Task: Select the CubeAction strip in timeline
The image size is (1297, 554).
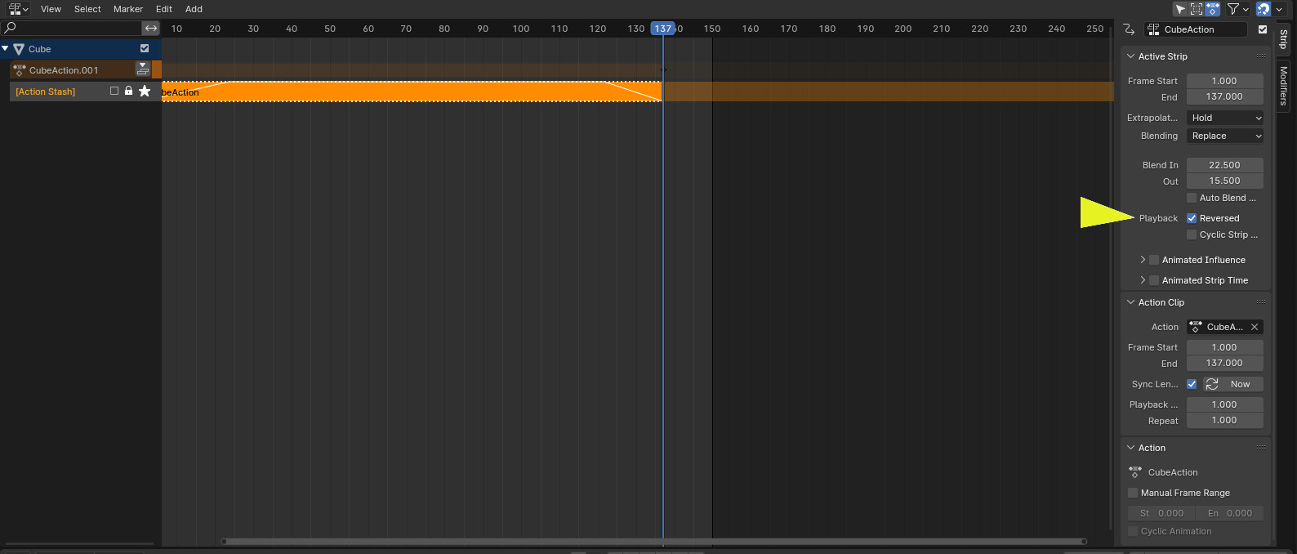Action: click(x=412, y=92)
